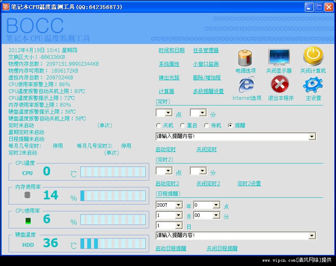This screenshot has height=266, width=336.
Task: Open the year 2007 dropdown
Action: (x=179, y=205)
